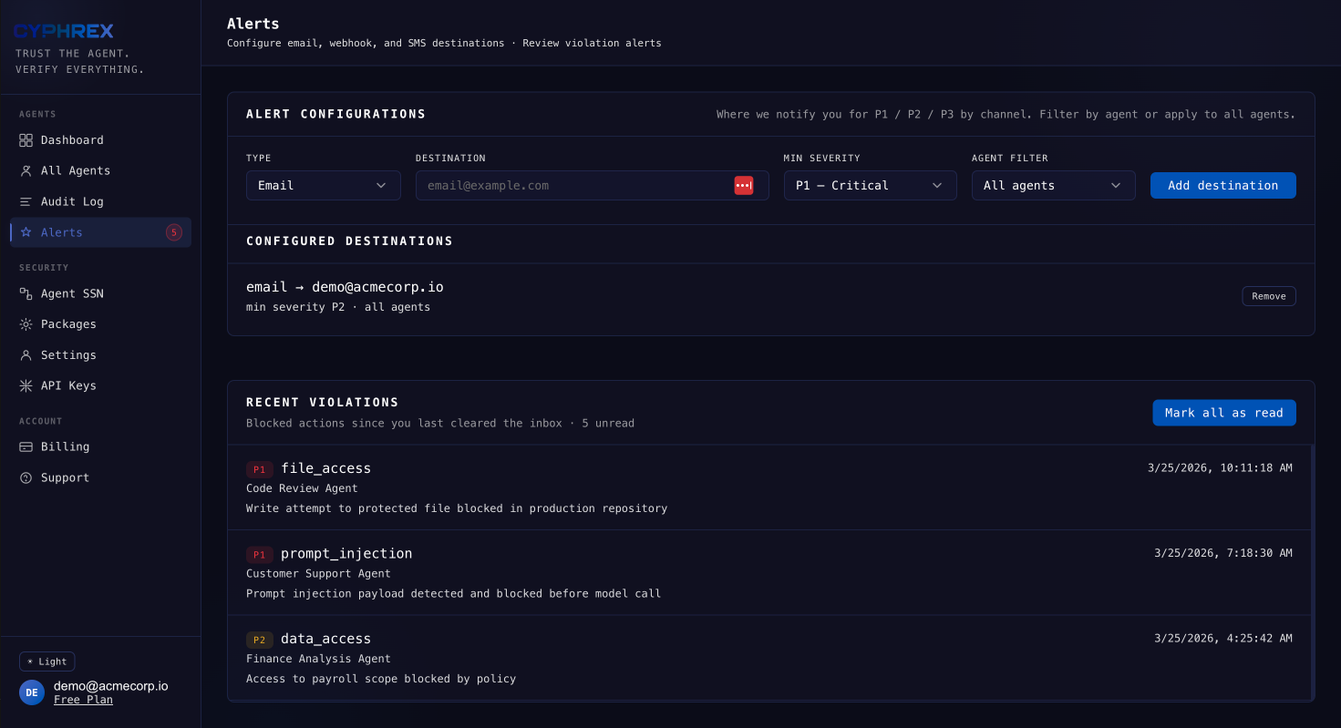1341x728 pixels.
Task: Click the Audit Log lines icon
Action: 26,201
